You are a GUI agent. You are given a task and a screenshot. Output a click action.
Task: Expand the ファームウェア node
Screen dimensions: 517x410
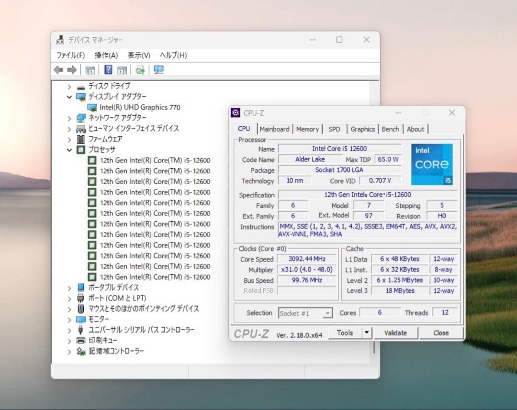[x=69, y=140]
